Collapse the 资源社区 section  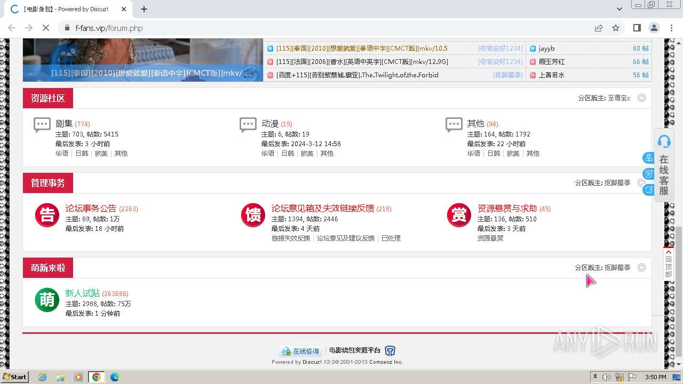(642, 98)
